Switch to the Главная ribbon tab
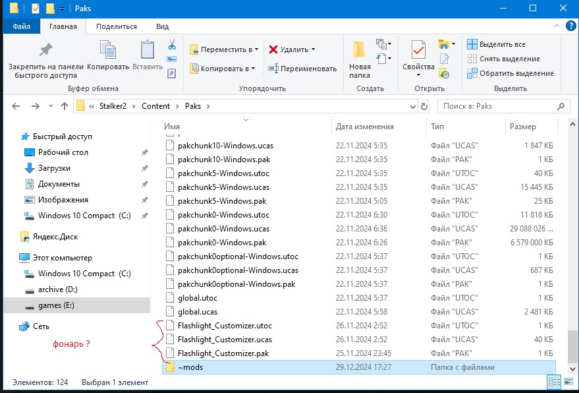Viewport: 579px width, 393px height. (x=63, y=26)
